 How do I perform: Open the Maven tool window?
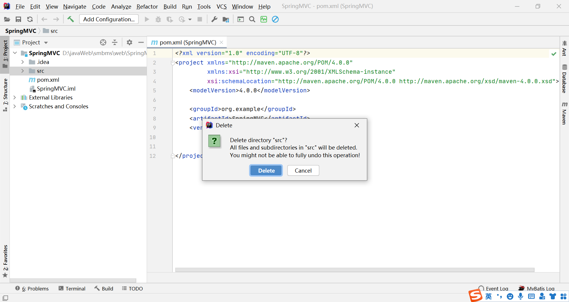564,113
